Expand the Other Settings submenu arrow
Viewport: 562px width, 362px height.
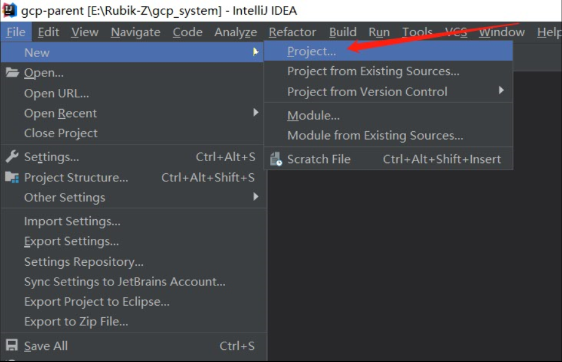[255, 197]
